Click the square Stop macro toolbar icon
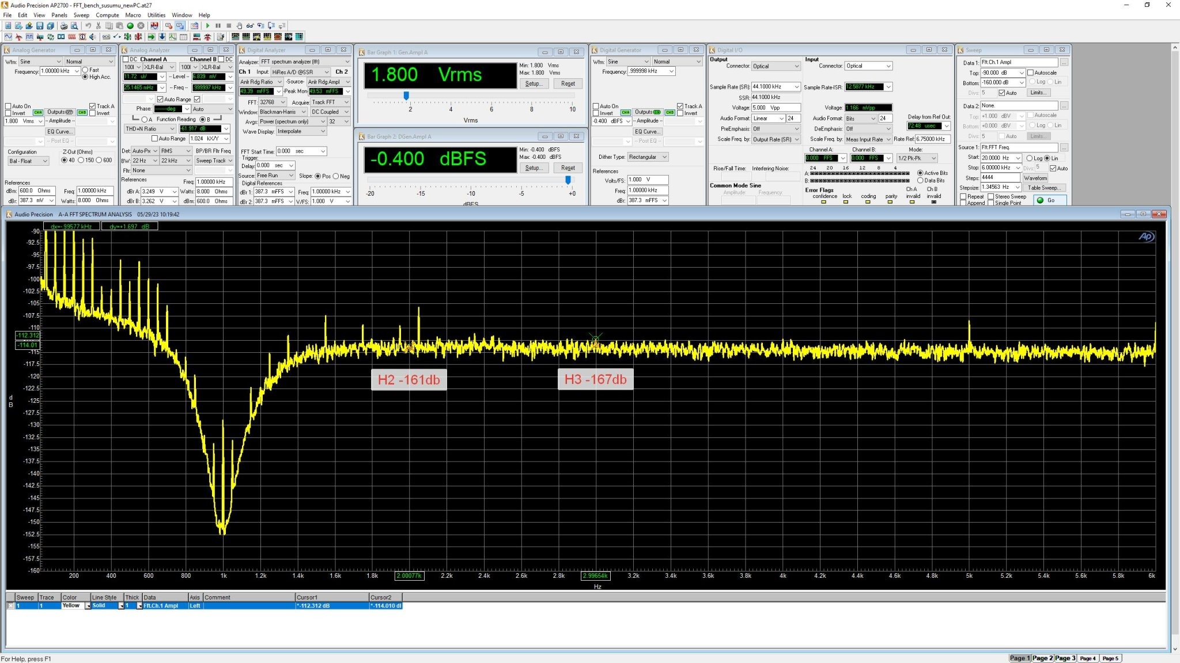 point(229,26)
